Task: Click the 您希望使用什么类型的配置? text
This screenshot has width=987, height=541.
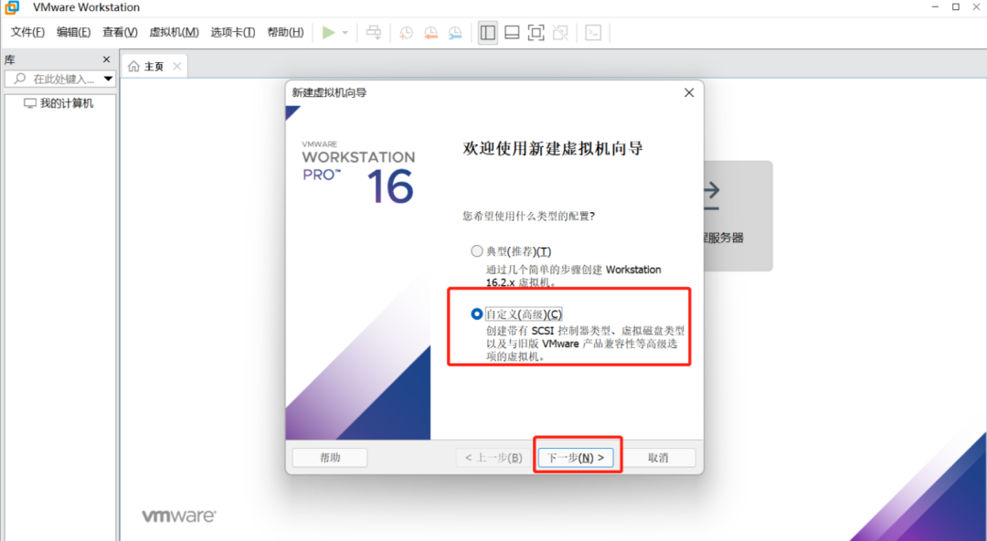Action: [529, 216]
